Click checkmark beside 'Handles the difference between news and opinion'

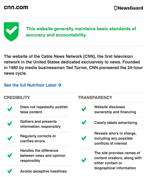10,155
